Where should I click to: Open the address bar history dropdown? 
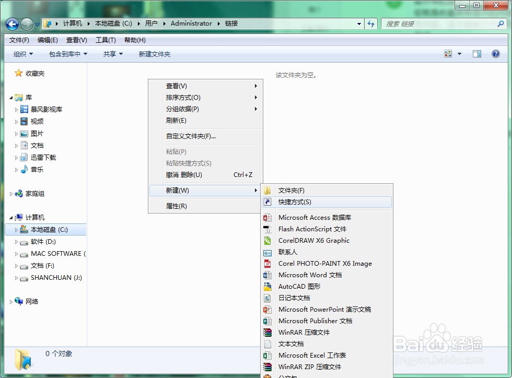(359, 24)
